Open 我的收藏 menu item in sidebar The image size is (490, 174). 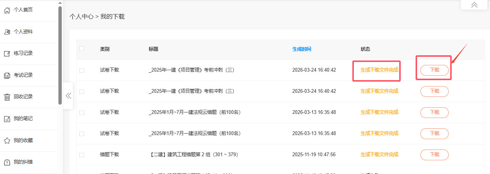(x=23, y=141)
